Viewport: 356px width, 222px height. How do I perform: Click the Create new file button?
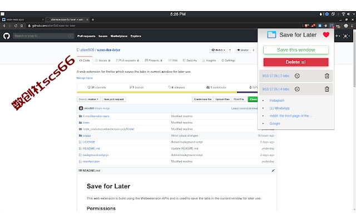[202, 99]
